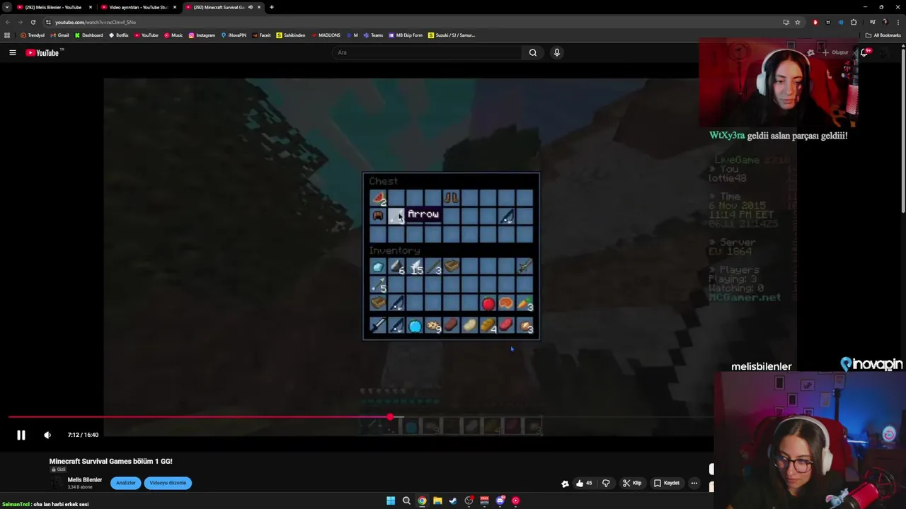Open the Instagram bookmark

coord(202,35)
